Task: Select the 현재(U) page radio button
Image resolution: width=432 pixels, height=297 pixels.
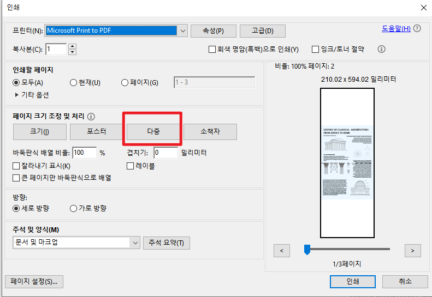Action: (73, 82)
